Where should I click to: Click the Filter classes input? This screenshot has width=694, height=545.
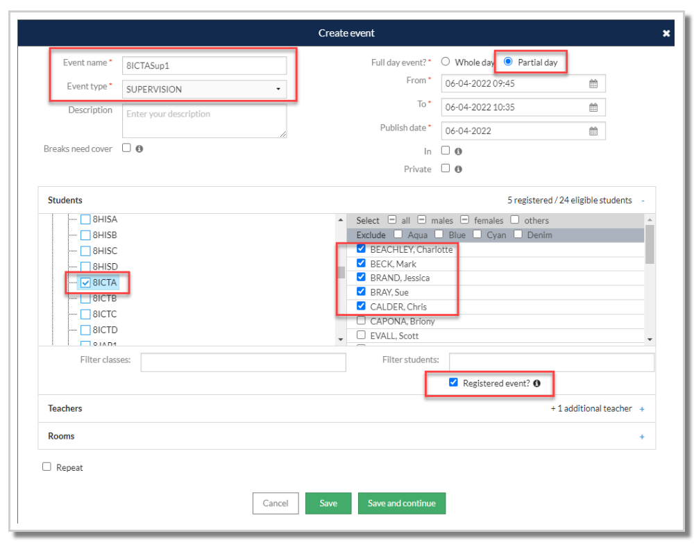244,362
